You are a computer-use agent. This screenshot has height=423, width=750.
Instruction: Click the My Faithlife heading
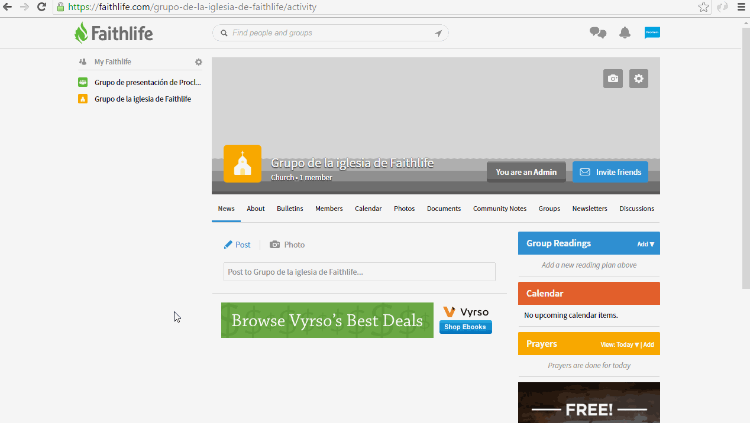(113, 62)
